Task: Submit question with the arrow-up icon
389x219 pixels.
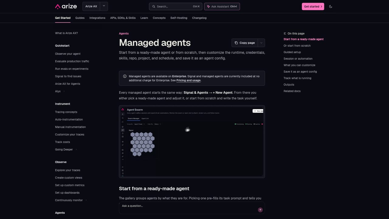Action: point(260,210)
